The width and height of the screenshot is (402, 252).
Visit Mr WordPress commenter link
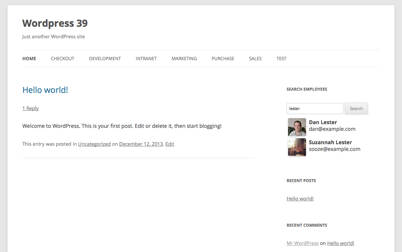tap(302, 243)
